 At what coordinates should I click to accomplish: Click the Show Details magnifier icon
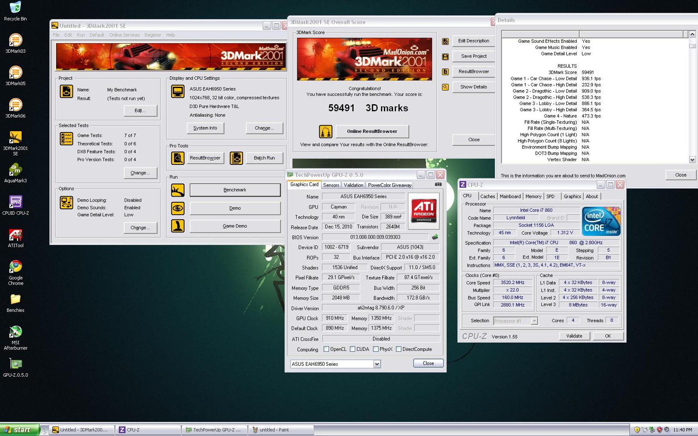pos(445,87)
